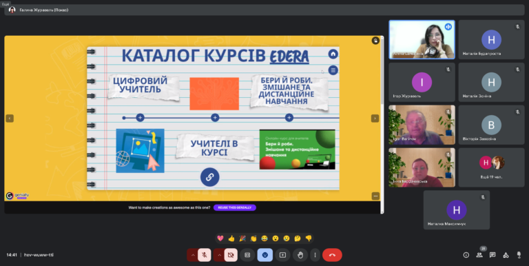Click Genially logo in slide corner
Screen dimensions: 529x266
coord(17,196)
